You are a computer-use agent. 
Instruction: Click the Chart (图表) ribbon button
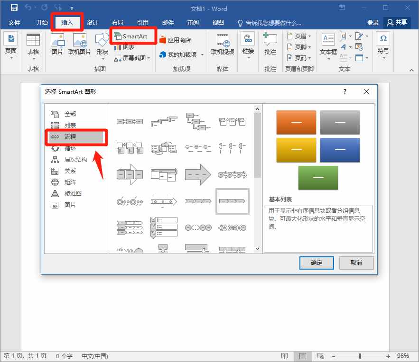[124, 47]
